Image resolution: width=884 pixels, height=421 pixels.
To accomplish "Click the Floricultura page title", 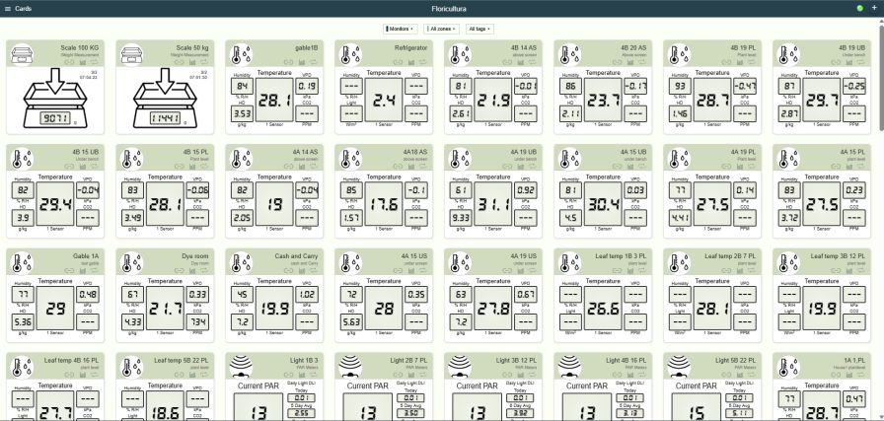I will click(449, 9).
